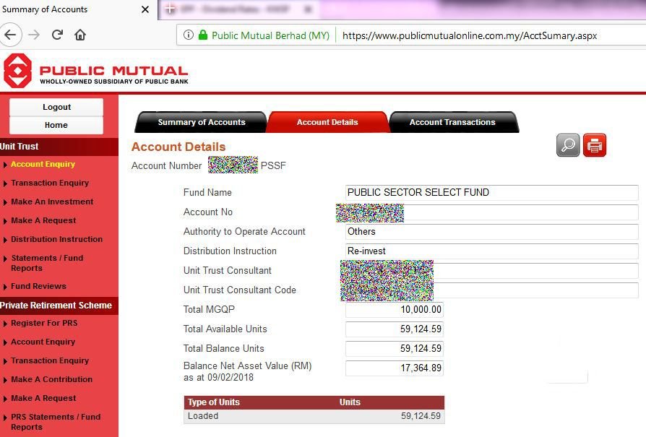
Task: Open Make An Investment link
Action: coord(52,202)
